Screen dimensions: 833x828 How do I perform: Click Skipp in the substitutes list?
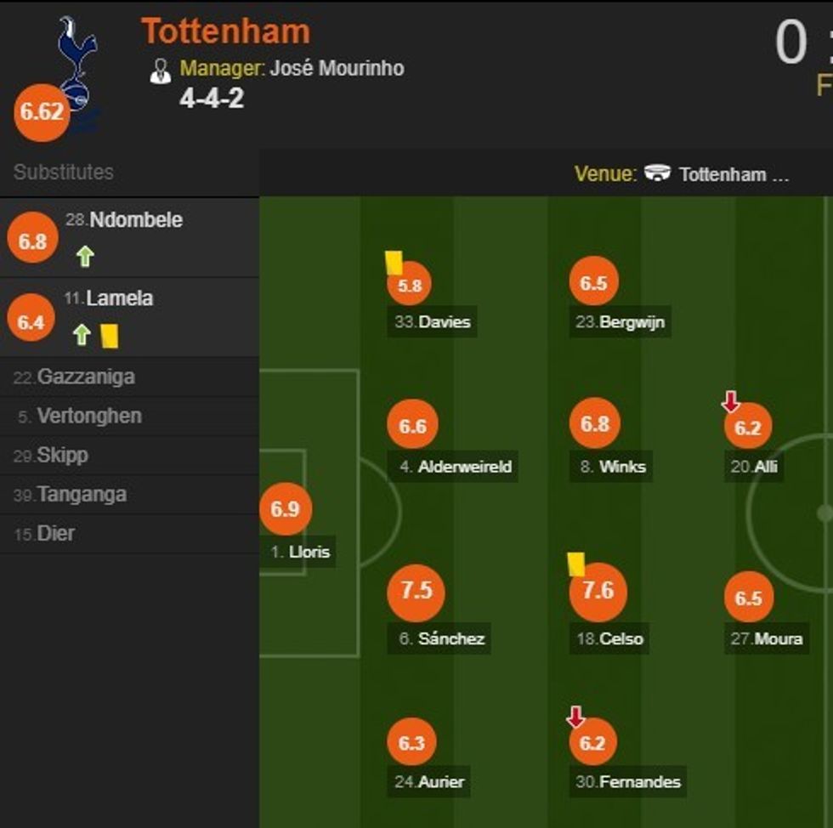pyautogui.click(x=61, y=455)
